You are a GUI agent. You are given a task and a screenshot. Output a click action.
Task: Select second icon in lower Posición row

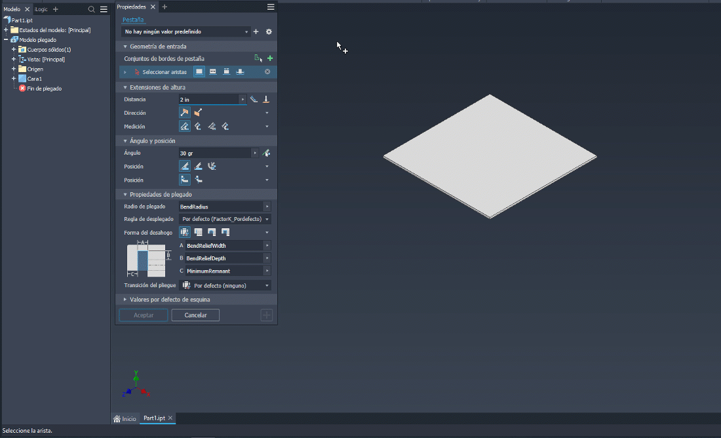(x=198, y=180)
